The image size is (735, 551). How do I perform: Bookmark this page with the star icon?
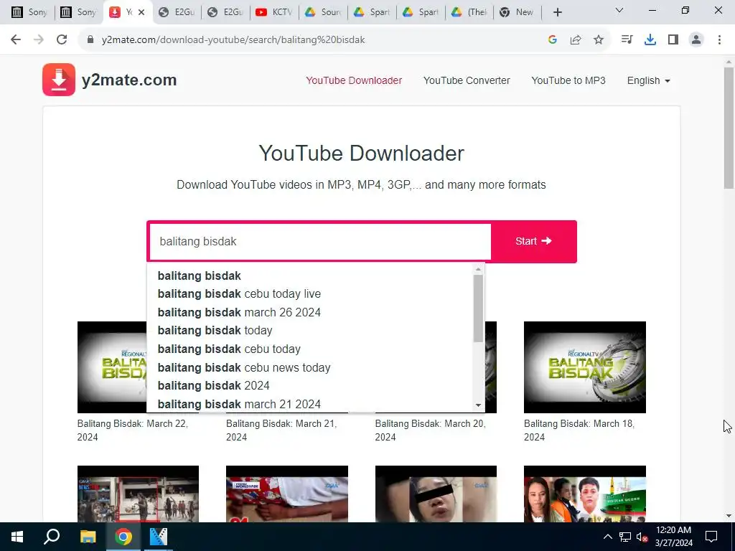(x=599, y=40)
